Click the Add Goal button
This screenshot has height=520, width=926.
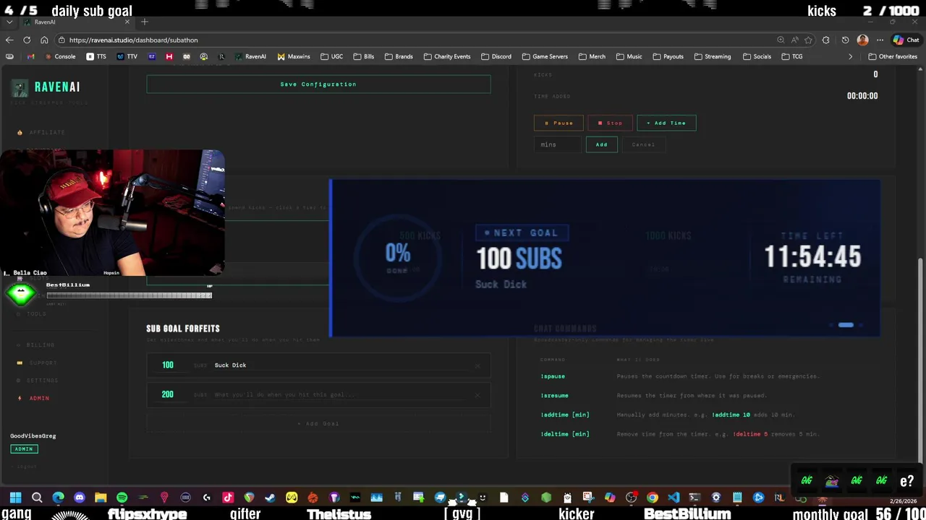[318, 423]
